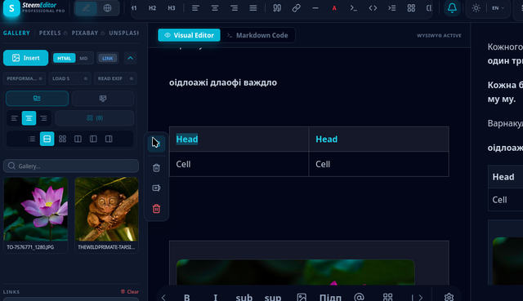The height and width of the screenshot is (301, 523).
Task: Center text using the top toolbar icon
Action: tap(215, 8)
